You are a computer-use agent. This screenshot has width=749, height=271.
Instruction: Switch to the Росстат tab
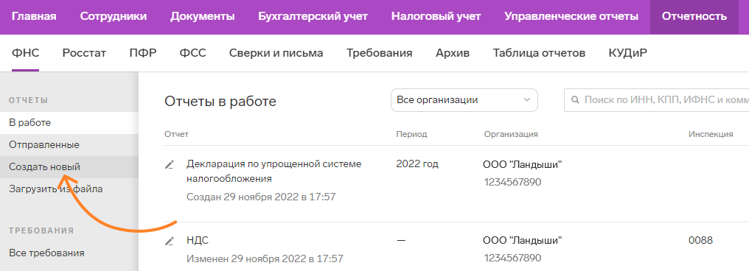pyautogui.click(x=84, y=53)
